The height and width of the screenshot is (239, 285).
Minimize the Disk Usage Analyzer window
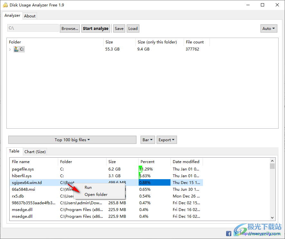[x=248, y=5]
